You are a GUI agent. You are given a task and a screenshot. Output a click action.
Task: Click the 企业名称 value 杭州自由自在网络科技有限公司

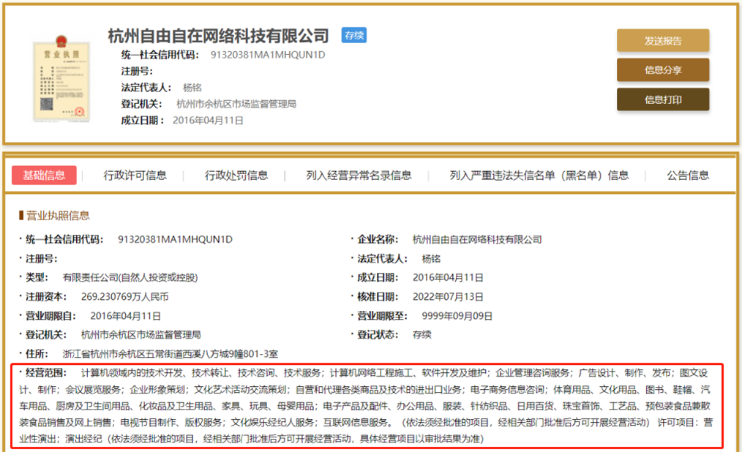click(x=477, y=240)
